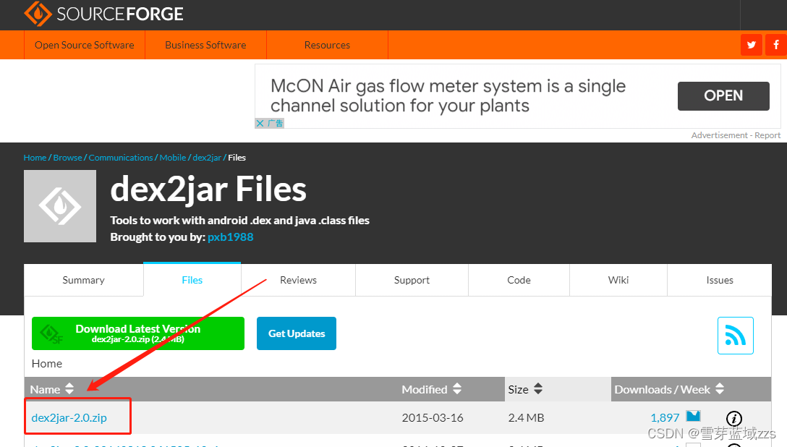Close the ad with the X icon
Image resolution: width=787 pixels, height=447 pixels.
[x=260, y=123]
